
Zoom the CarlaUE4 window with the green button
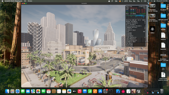pos(26,3)
